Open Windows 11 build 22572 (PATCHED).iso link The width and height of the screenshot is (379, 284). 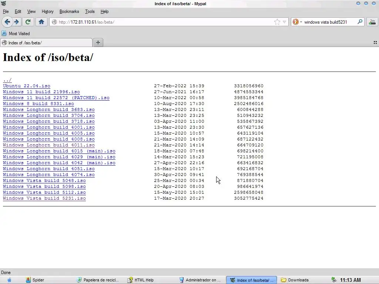(56, 98)
